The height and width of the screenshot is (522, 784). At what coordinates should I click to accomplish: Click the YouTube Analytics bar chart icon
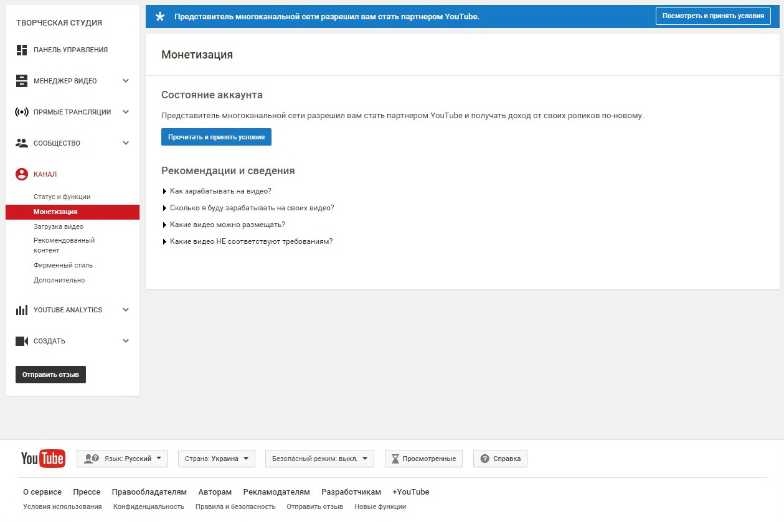(22, 310)
